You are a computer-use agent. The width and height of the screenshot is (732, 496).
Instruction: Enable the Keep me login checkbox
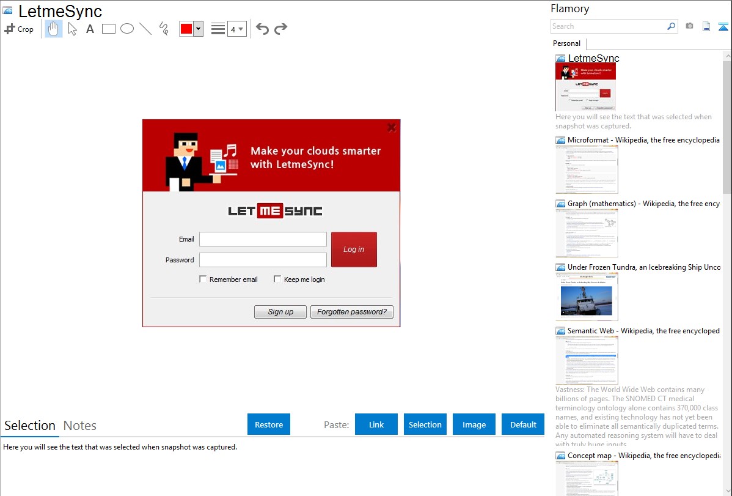[x=277, y=279]
